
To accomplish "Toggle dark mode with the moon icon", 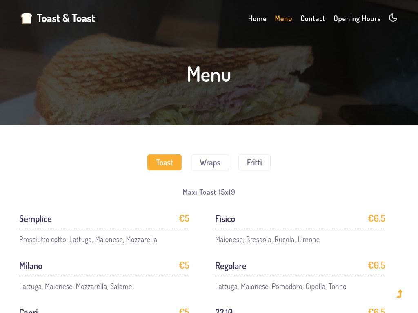I will (x=393, y=18).
